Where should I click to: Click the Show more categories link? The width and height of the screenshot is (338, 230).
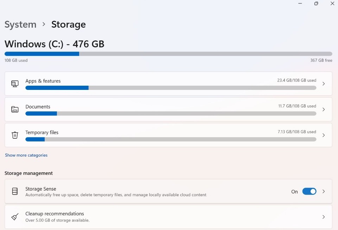(x=26, y=155)
